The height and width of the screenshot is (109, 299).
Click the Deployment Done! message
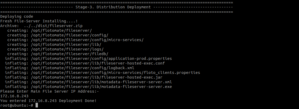pyautogui.click(x=78, y=101)
